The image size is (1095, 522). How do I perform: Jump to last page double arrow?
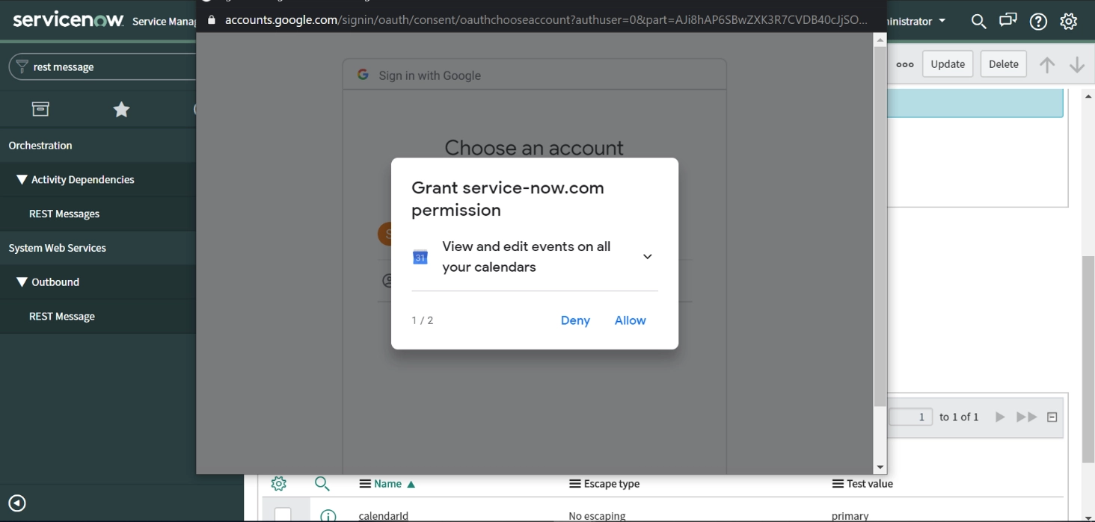click(1027, 417)
